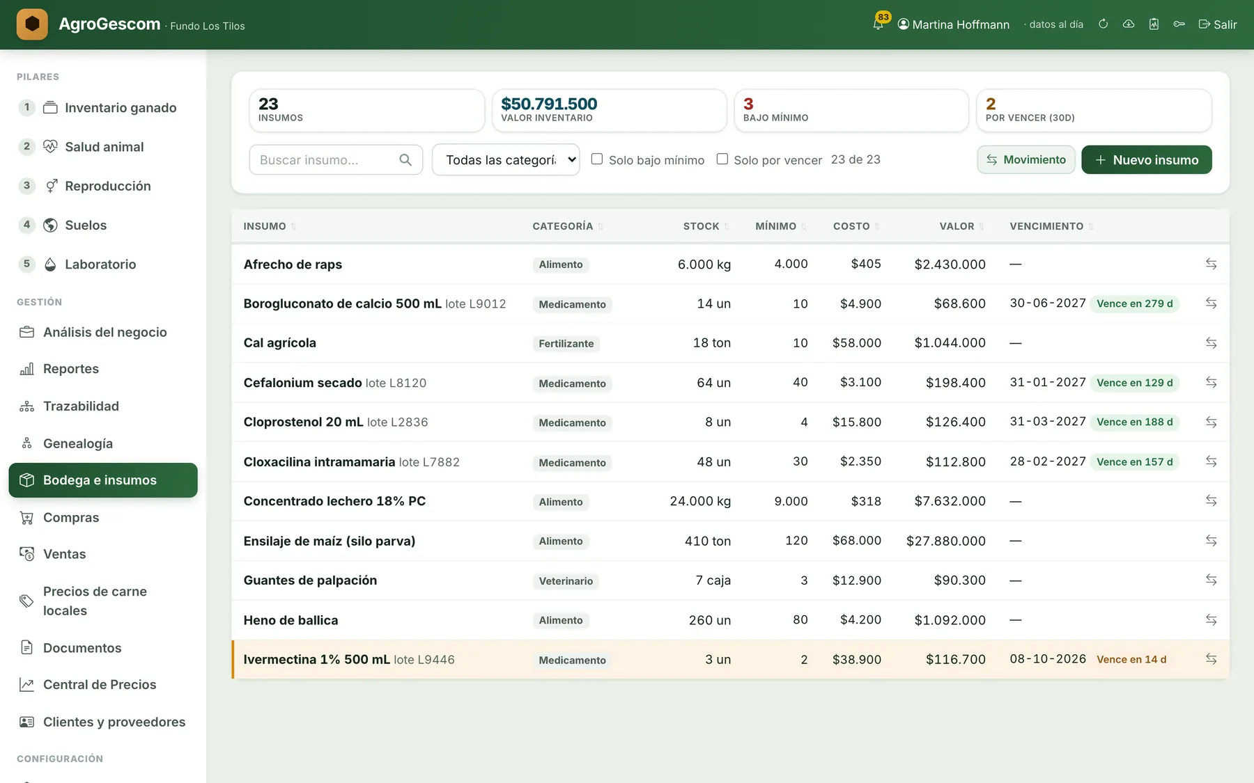Viewport: 1254px width, 783px height.
Task: Open Trazabilidad in sidebar
Action: (103, 406)
